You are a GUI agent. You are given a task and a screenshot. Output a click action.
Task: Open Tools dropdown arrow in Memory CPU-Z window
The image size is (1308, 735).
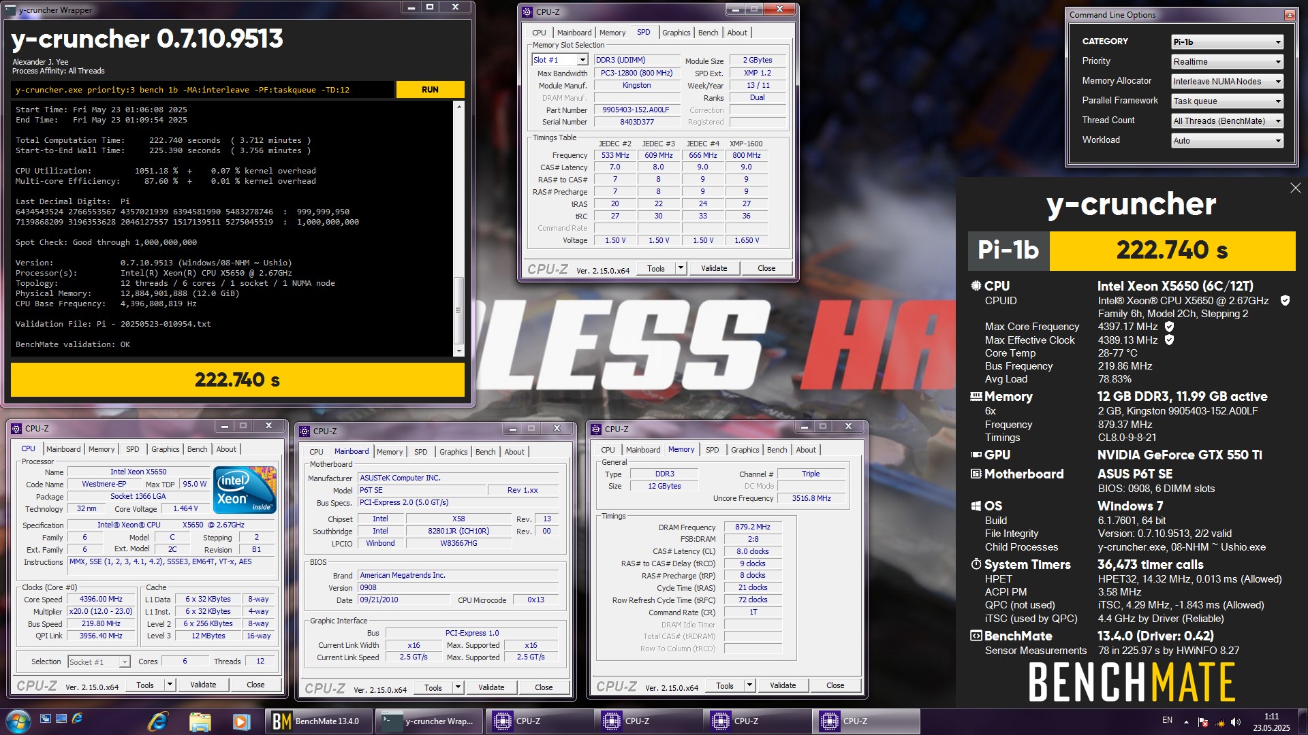749,685
